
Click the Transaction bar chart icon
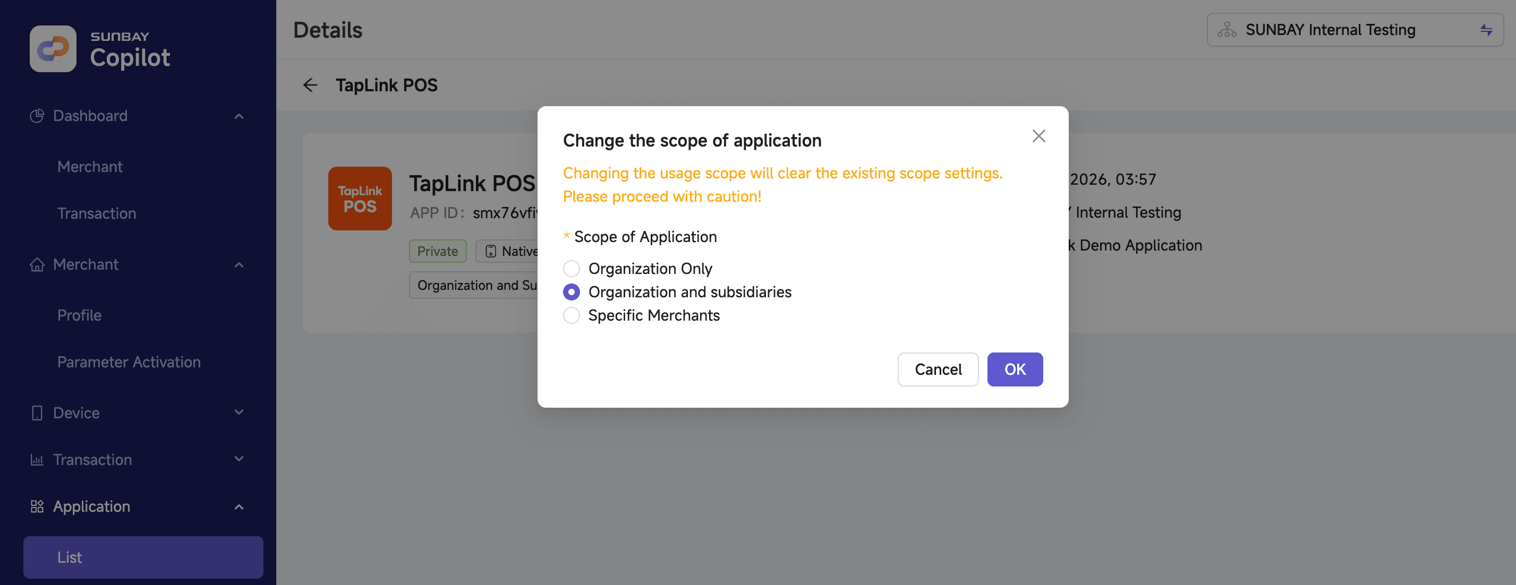[x=37, y=460]
